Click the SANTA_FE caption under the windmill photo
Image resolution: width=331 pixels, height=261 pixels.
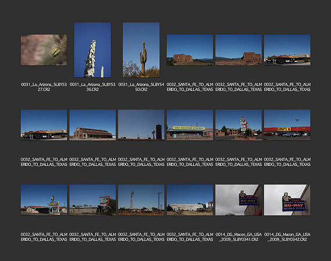click(x=141, y=237)
